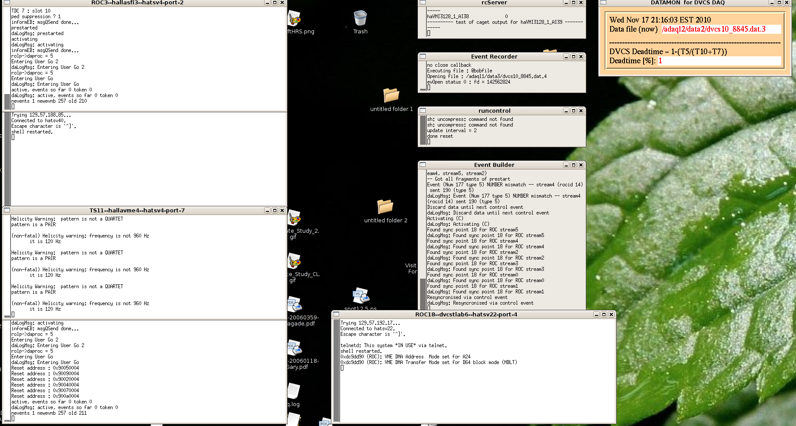Close the Event Builder window
The width and height of the screenshot is (796, 426).
[x=581, y=165]
